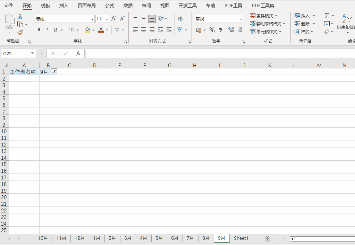Click the text orientation icon
The width and height of the screenshot is (355, 245).
click(161, 19)
